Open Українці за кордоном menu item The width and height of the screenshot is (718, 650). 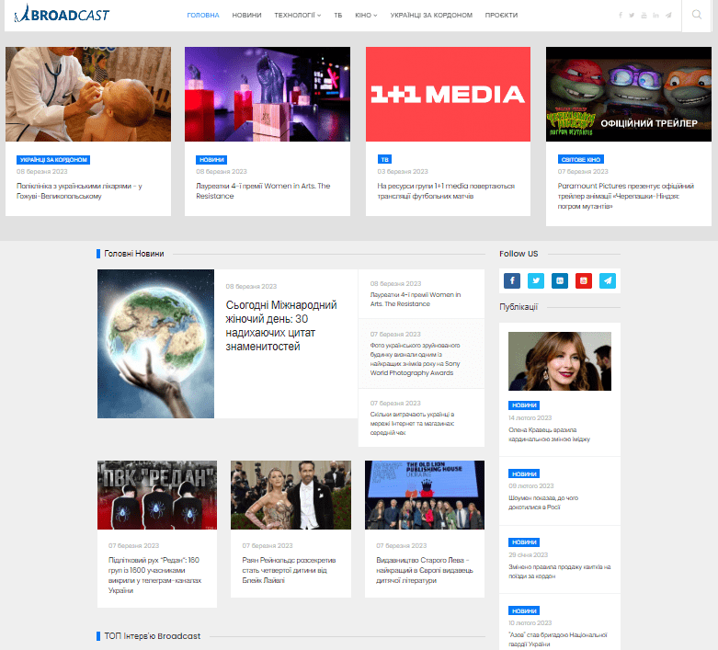[431, 15]
